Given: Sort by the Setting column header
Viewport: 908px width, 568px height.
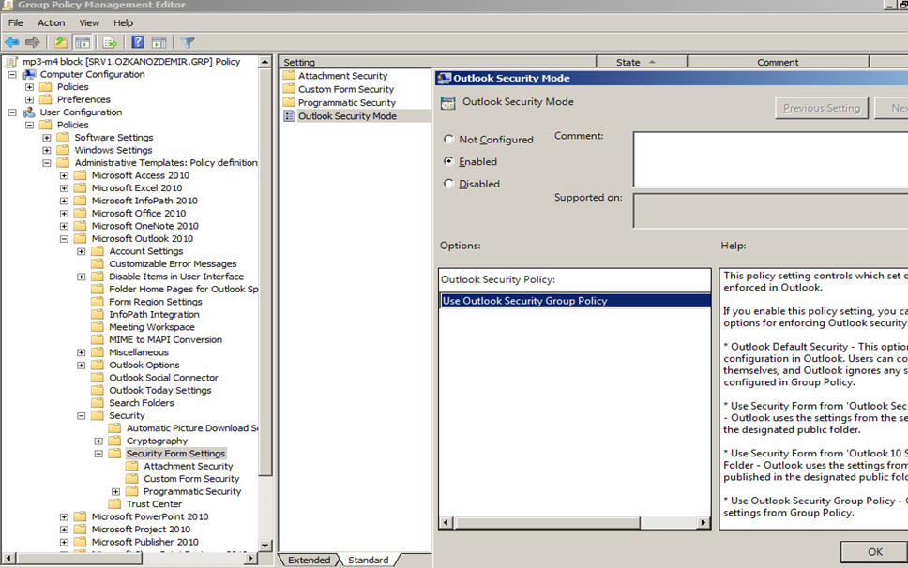Looking at the screenshot, I should (438, 62).
